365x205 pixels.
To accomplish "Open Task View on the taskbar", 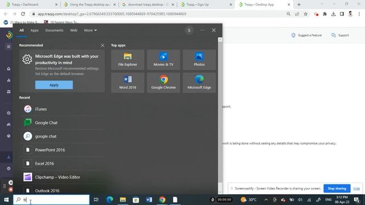I will pyautogui.click(x=96, y=200).
